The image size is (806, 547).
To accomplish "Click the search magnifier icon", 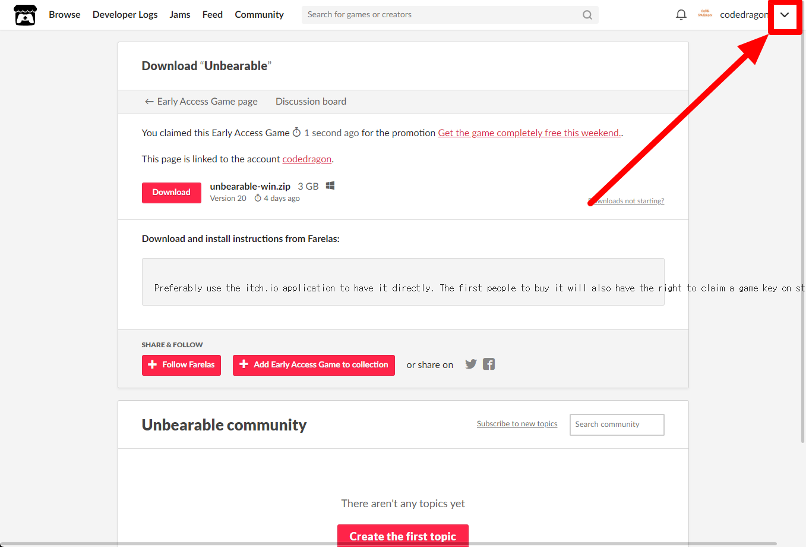I will point(587,15).
